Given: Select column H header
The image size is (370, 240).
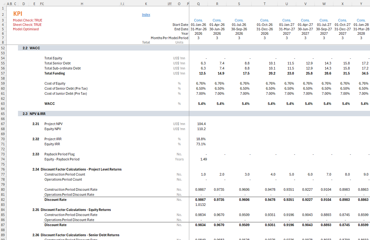Looking at the screenshot, I should pos(82,4).
